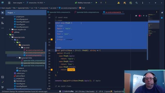This screenshot has width=165, height=93.
Task: Open the tabnine Pro status widget
Action: pyautogui.click(x=68, y=91)
